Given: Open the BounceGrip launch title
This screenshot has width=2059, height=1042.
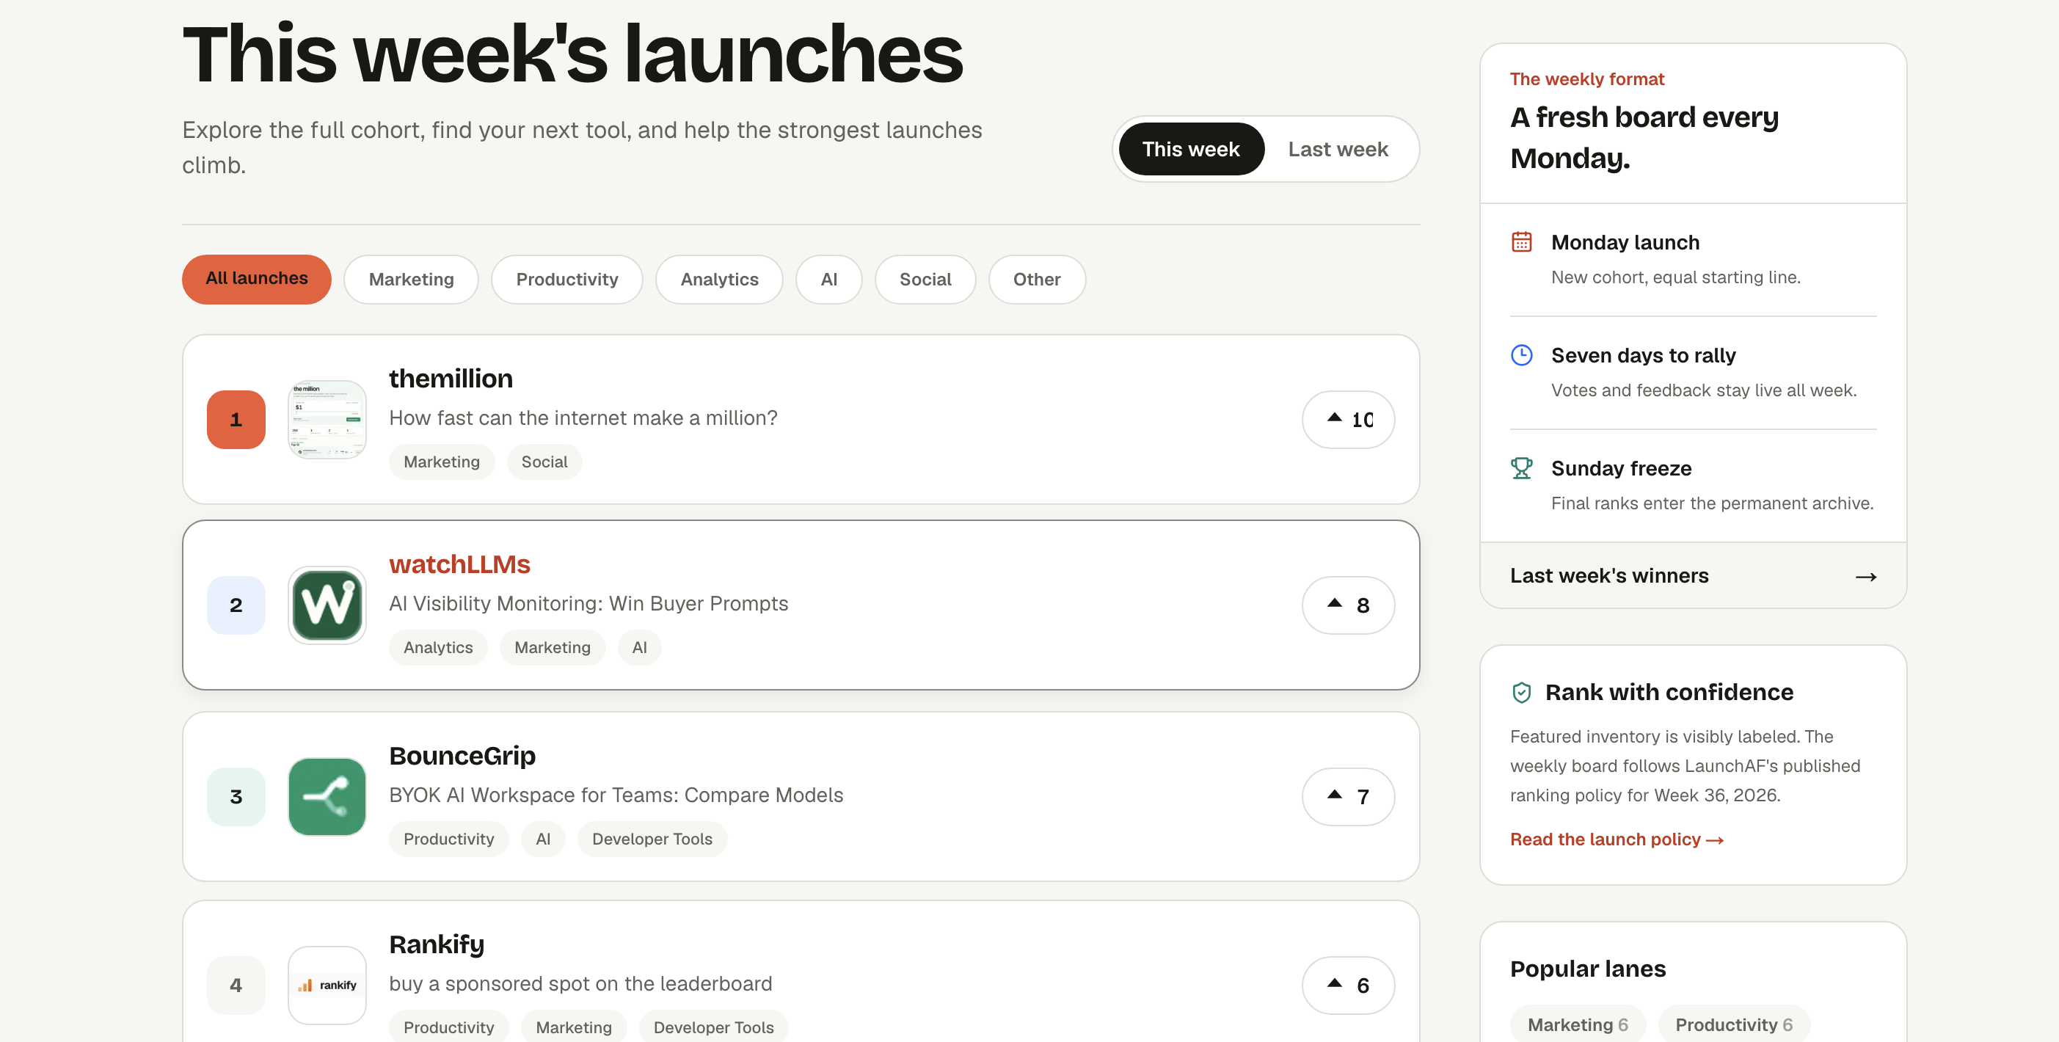Looking at the screenshot, I should [x=462, y=756].
